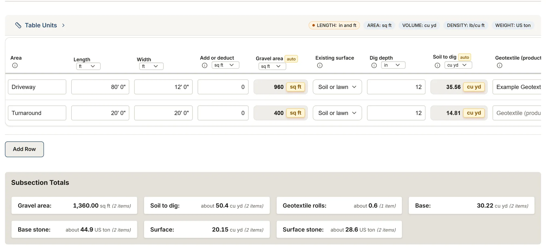546x249 pixels.
Task: Click info icon beside Add or deduct
Action: coord(204,65)
